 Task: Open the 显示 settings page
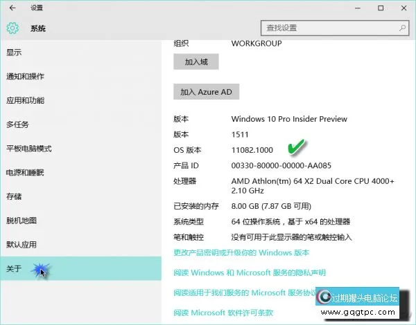tap(15, 53)
